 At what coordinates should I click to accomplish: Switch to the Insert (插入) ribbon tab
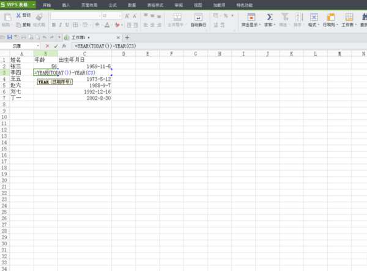66,5
